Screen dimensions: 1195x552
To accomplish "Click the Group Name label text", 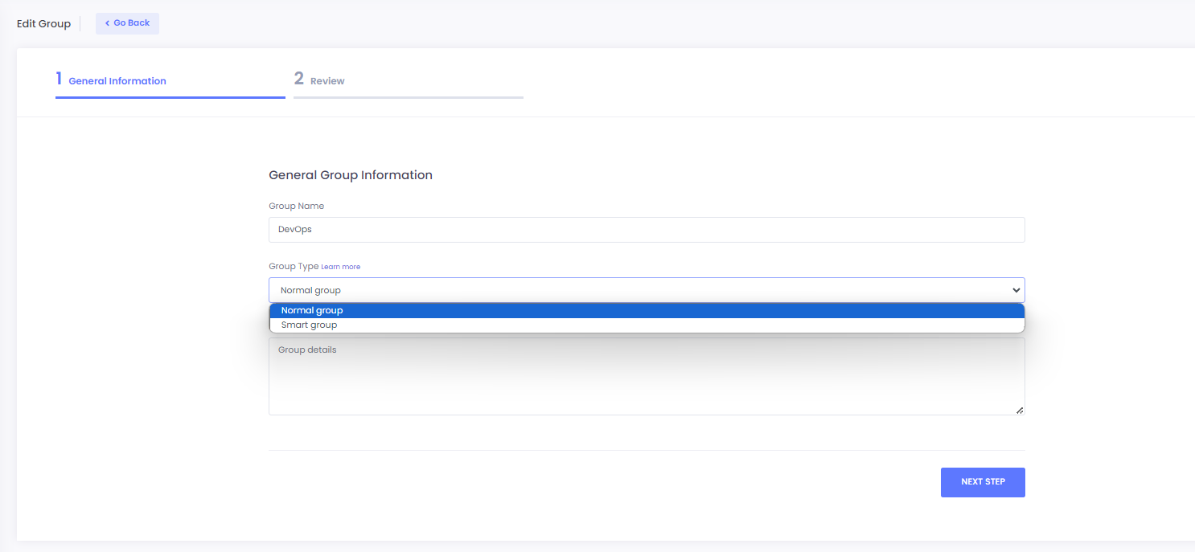I will (296, 206).
